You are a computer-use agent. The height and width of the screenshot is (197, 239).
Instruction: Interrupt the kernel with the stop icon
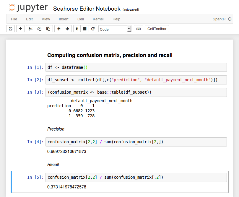tap(85, 29)
